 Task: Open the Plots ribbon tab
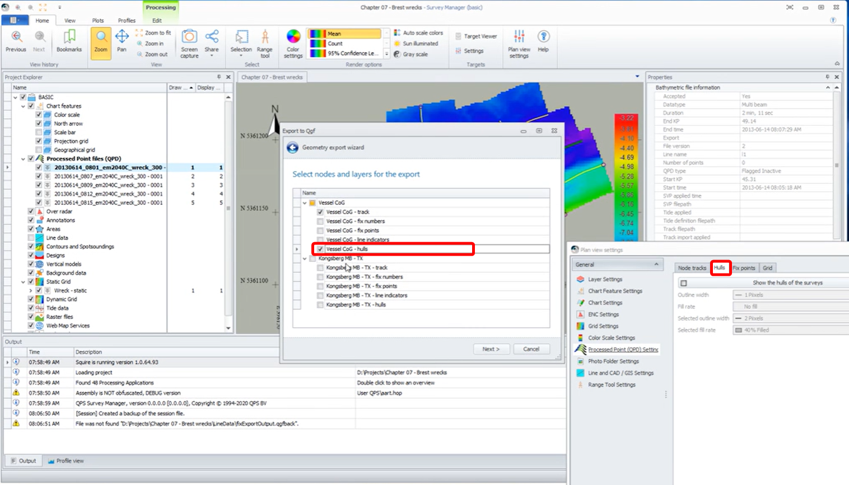click(x=98, y=21)
